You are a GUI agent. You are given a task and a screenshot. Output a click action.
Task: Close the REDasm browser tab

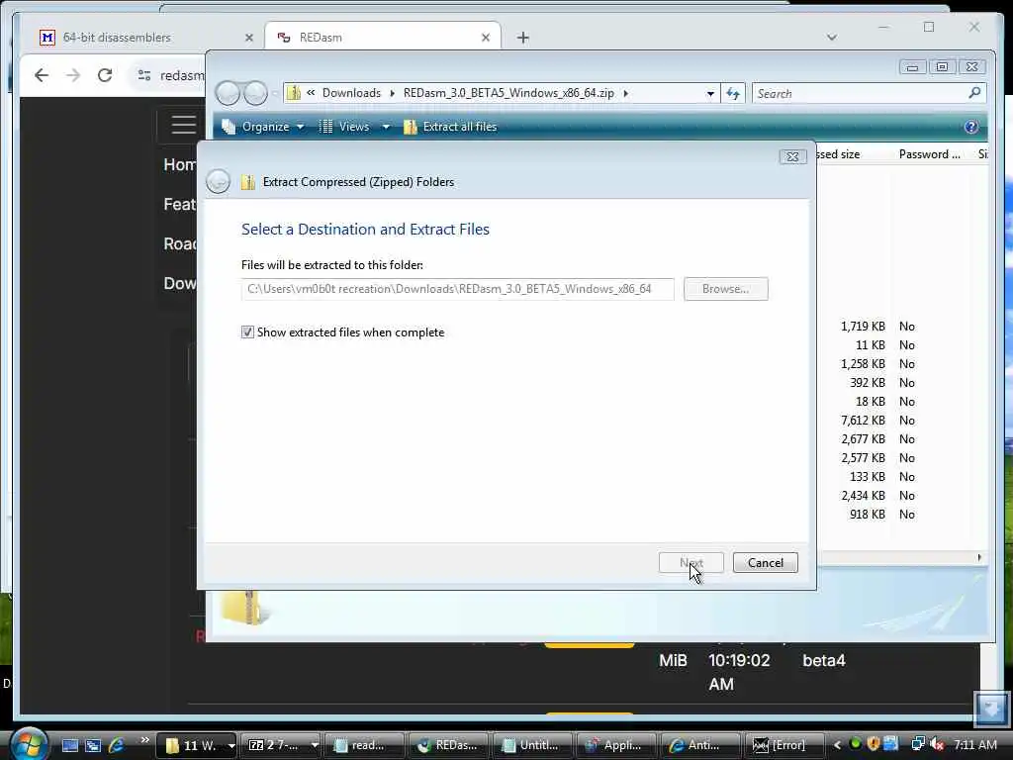tap(486, 39)
